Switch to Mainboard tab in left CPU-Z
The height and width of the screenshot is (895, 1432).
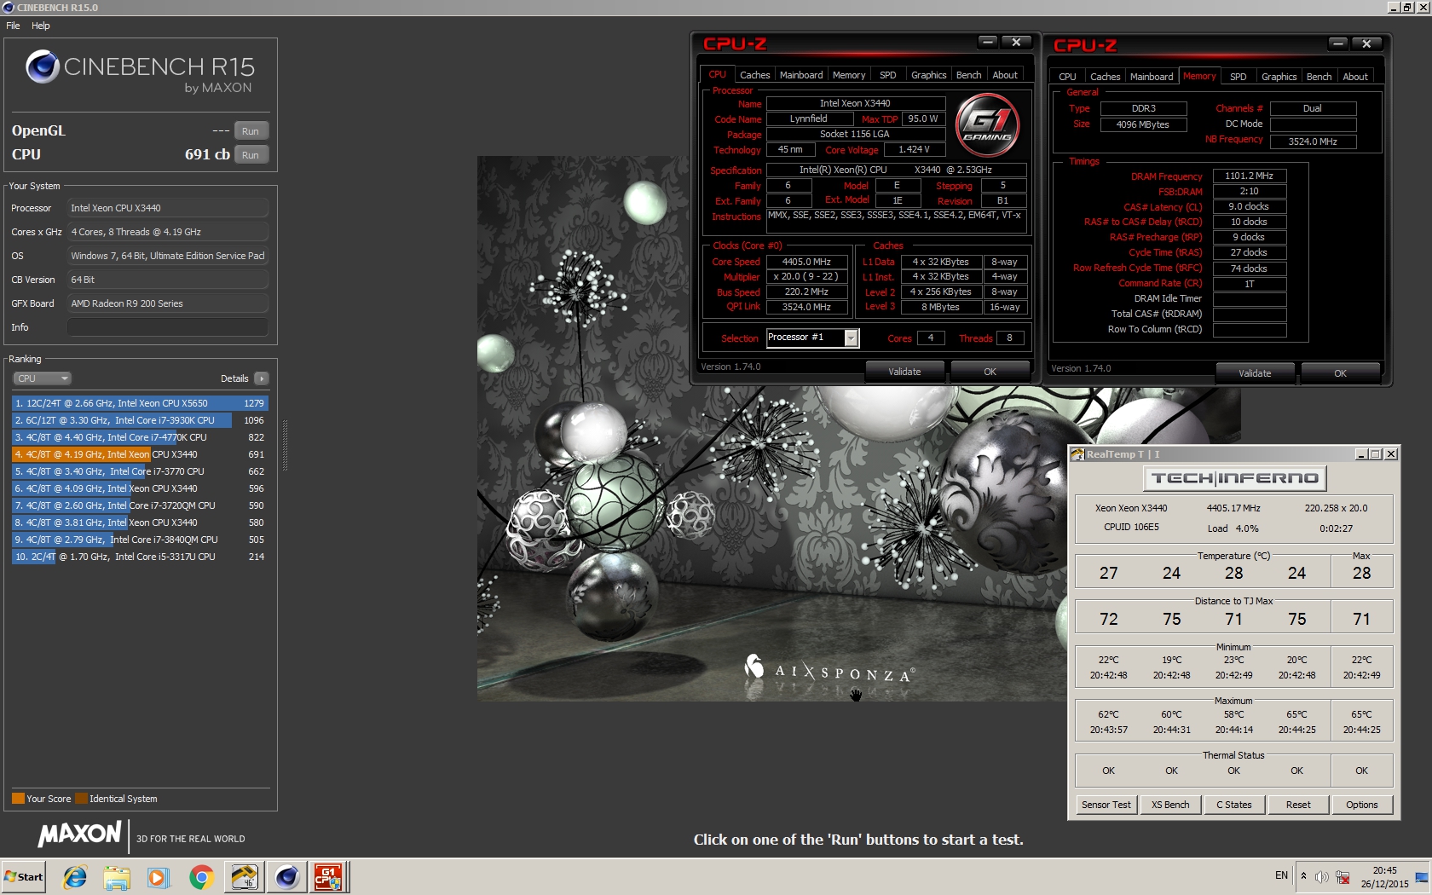pos(801,75)
